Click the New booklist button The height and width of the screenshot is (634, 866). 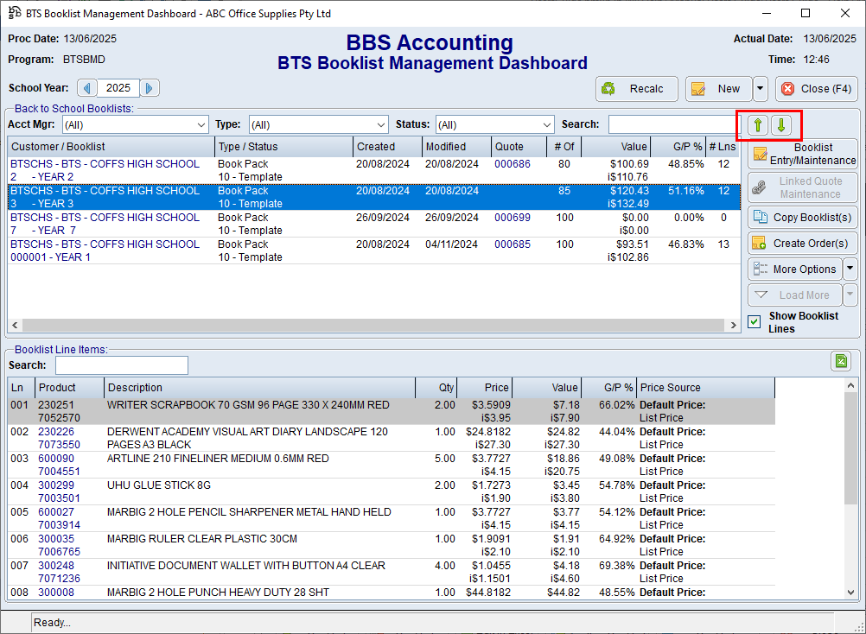tap(718, 89)
